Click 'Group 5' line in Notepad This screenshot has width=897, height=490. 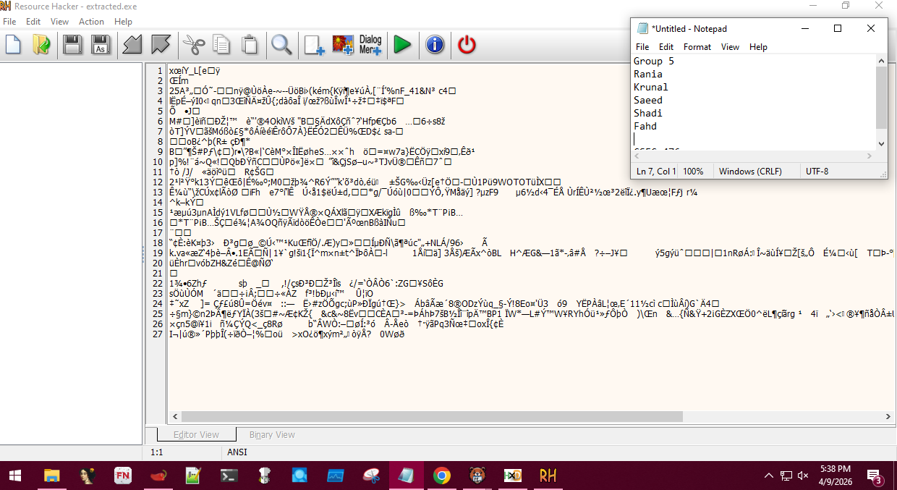[x=654, y=61]
